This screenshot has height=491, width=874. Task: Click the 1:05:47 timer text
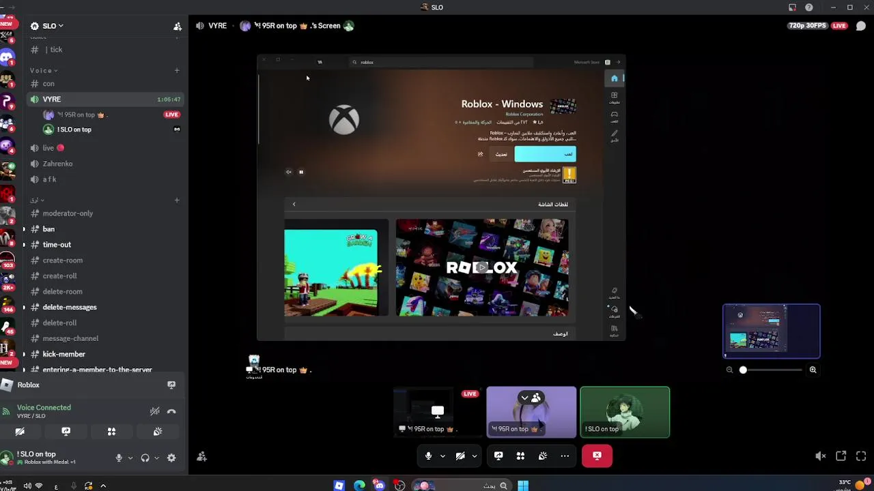coord(169,100)
